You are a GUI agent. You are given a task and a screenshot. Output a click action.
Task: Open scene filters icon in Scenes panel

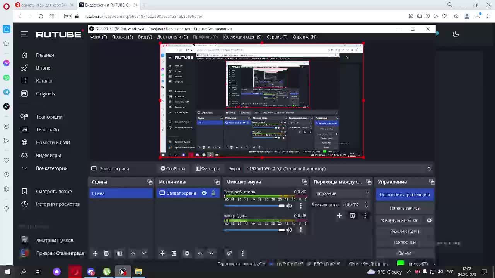pyautogui.click(x=119, y=253)
